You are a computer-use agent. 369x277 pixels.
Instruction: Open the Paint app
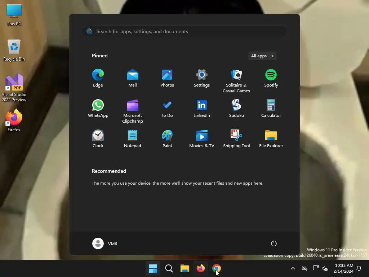tap(167, 139)
